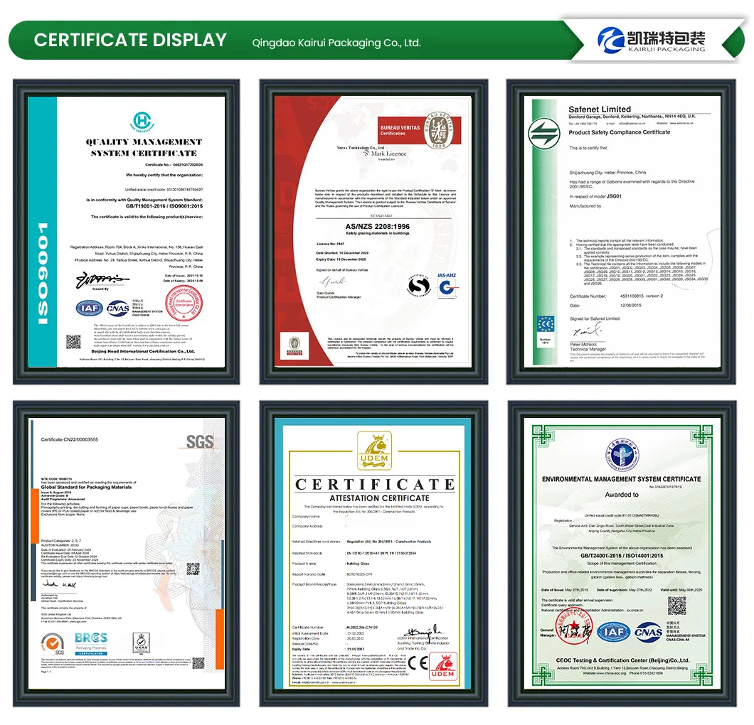Click the large 'CERTIFICATE' heading on the UDEM document
The width and height of the screenshot is (754, 725).
tap(375, 484)
